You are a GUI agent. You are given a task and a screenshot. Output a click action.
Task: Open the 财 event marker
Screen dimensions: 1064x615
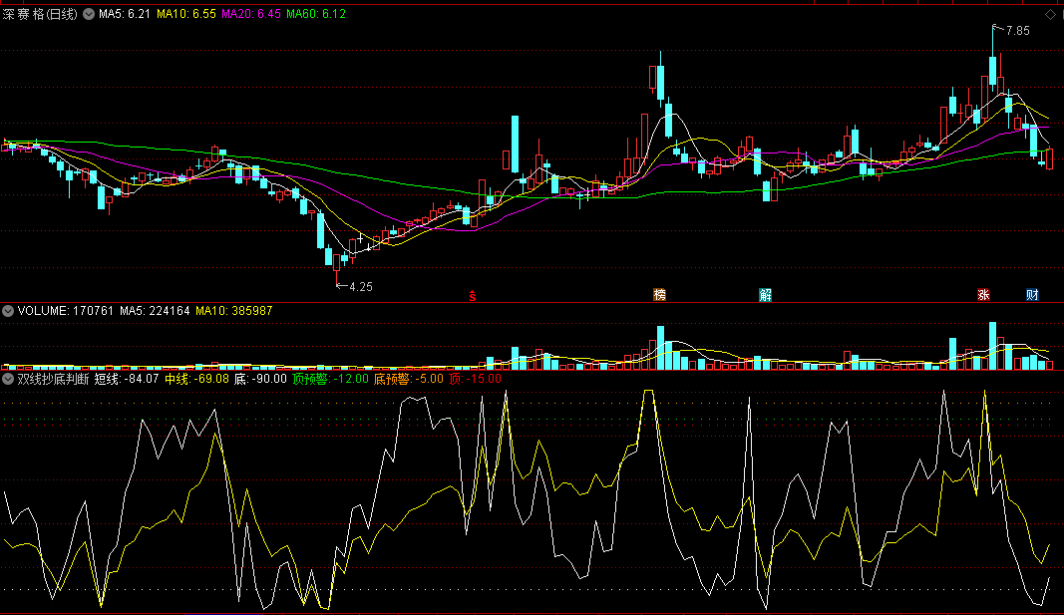tap(1032, 295)
